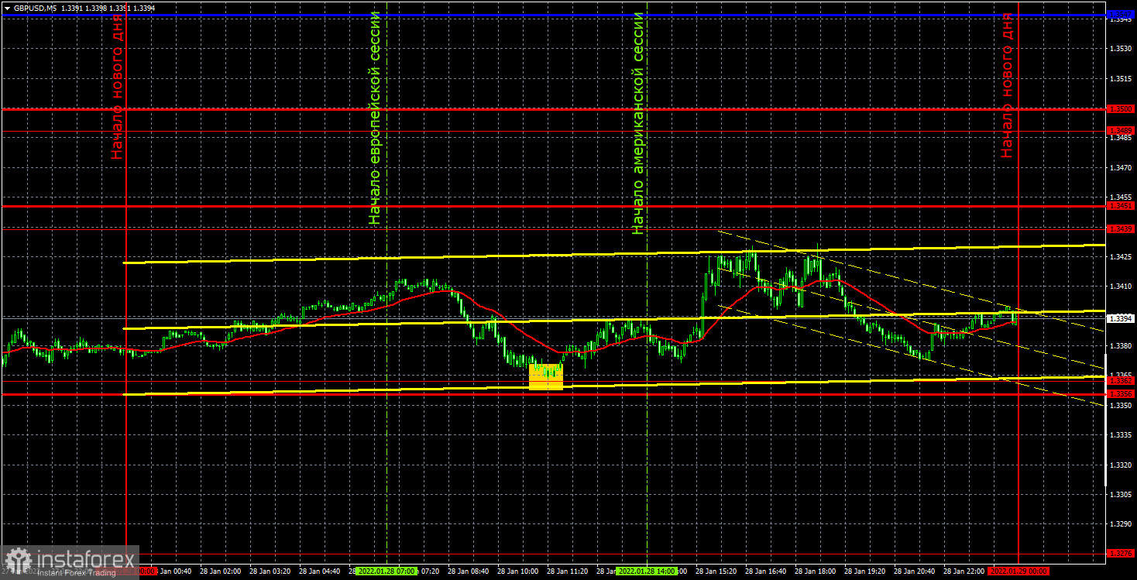Select the green 2022.01.28 07:00 time marker

386,571
